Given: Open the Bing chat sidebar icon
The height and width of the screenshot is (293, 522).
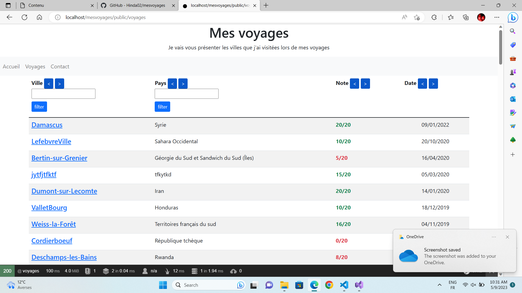Looking at the screenshot, I should 513,17.
